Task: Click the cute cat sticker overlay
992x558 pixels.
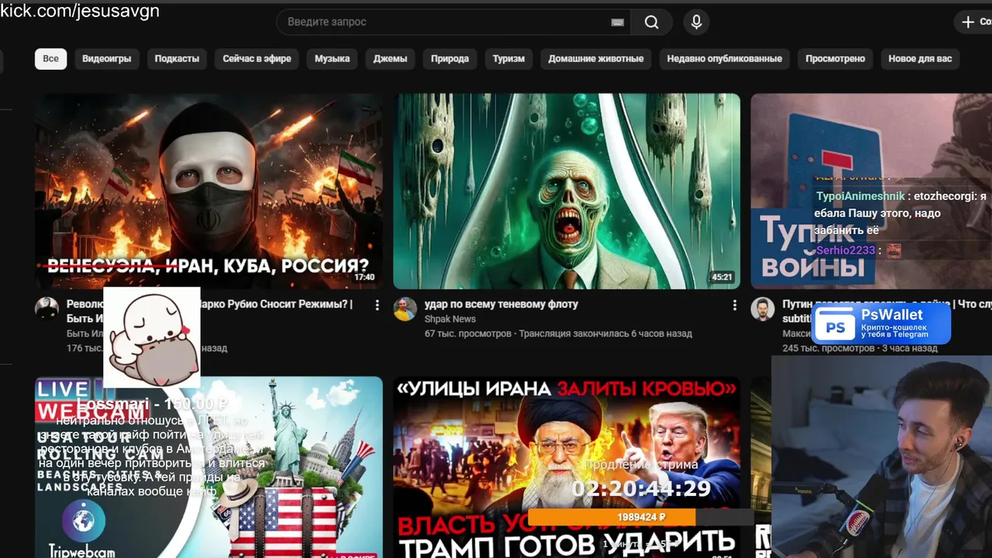Action: [152, 337]
